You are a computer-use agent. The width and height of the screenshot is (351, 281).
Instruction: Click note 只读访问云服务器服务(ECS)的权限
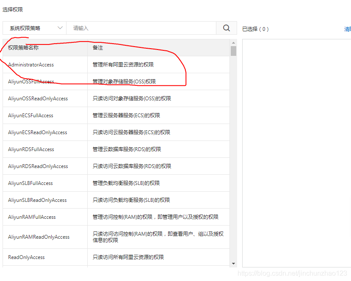pos(131,132)
